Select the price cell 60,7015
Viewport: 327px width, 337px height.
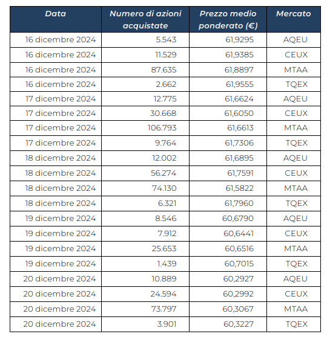point(228,264)
